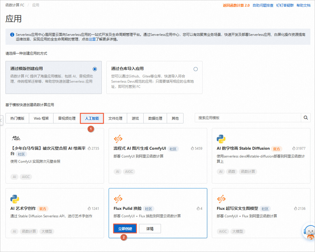Click the 社区 badge on Flux Pulid 换脸 card
Image resolution: width=315 pixels, height=252 pixels.
pyautogui.click(x=149, y=209)
